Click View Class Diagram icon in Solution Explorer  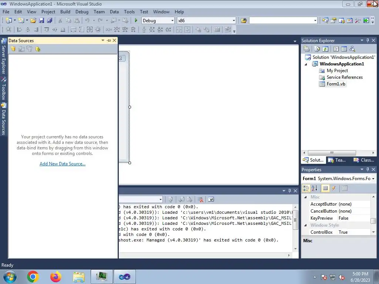(x=352, y=49)
